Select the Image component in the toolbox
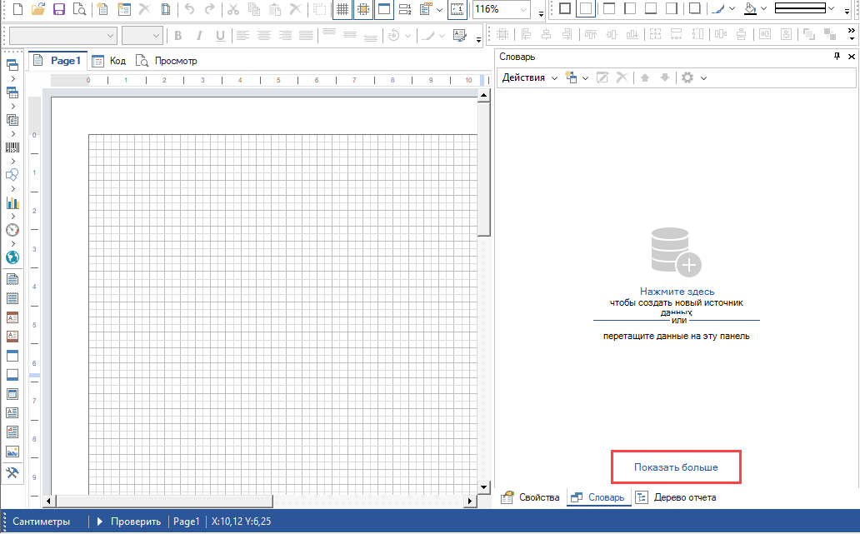The image size is (860, 534). pos(12,452)
